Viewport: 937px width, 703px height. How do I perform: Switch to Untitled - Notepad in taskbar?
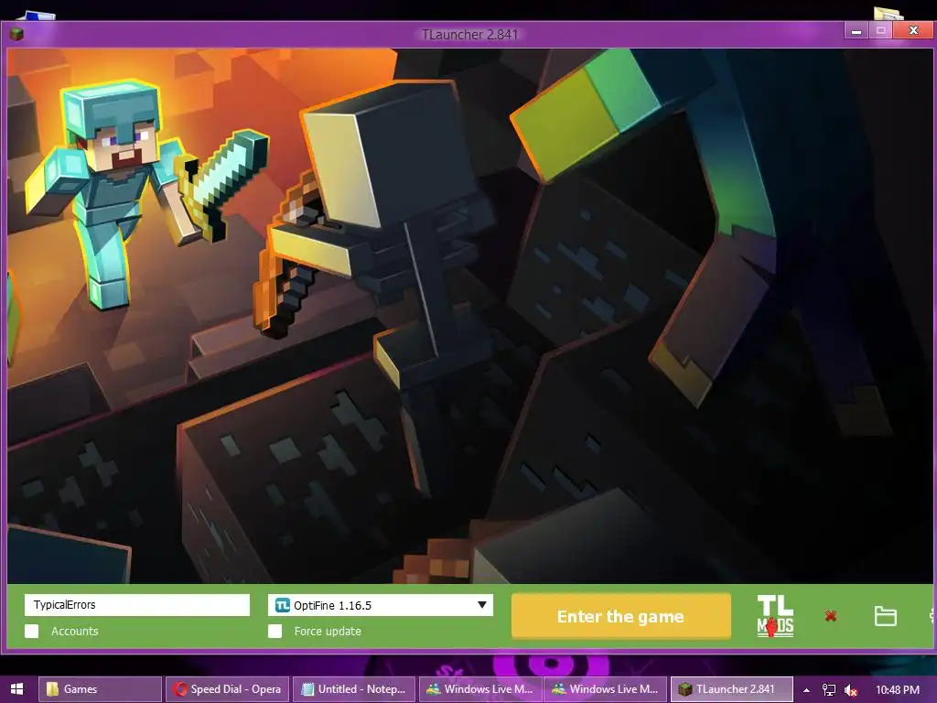354,688
